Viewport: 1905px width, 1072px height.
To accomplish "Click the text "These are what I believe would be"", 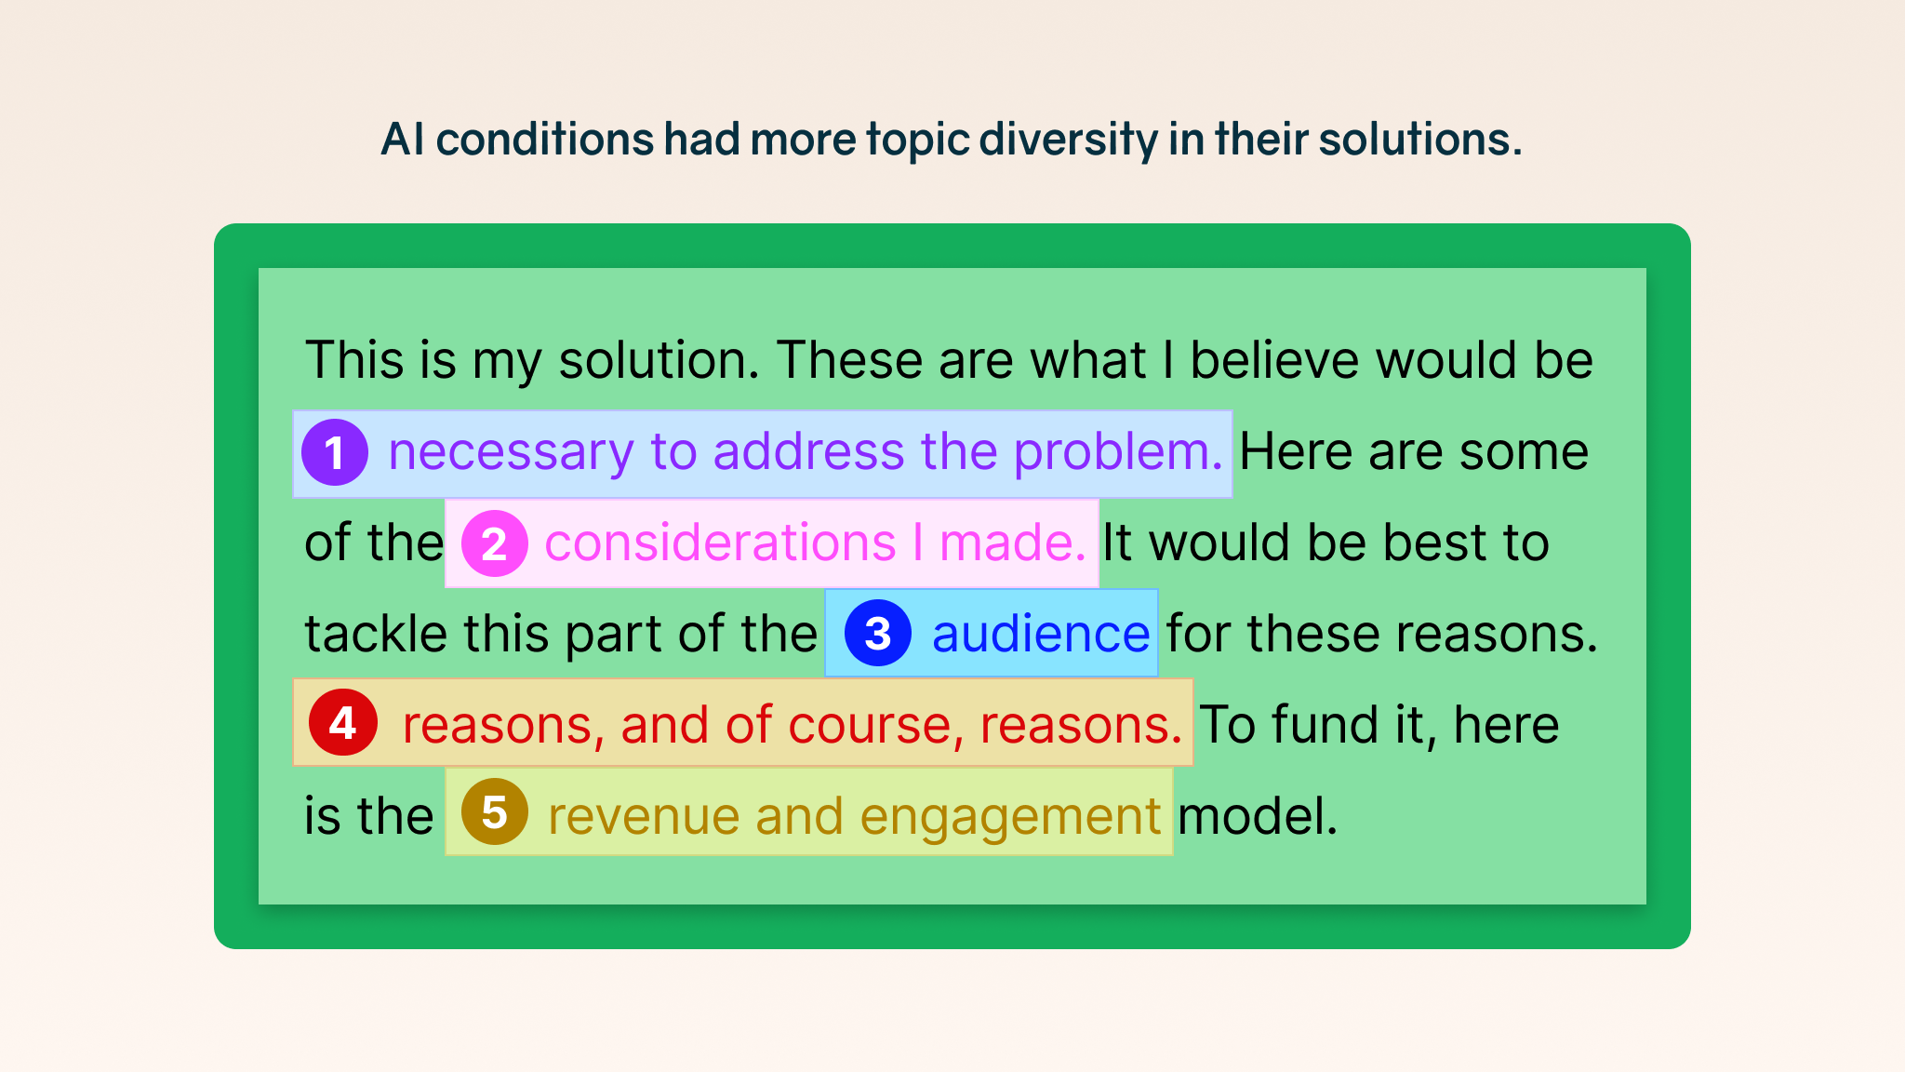I will coord(1184,361).
